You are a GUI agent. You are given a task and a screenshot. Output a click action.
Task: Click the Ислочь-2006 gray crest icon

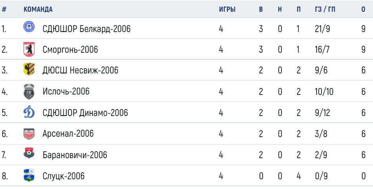[29, 91]
